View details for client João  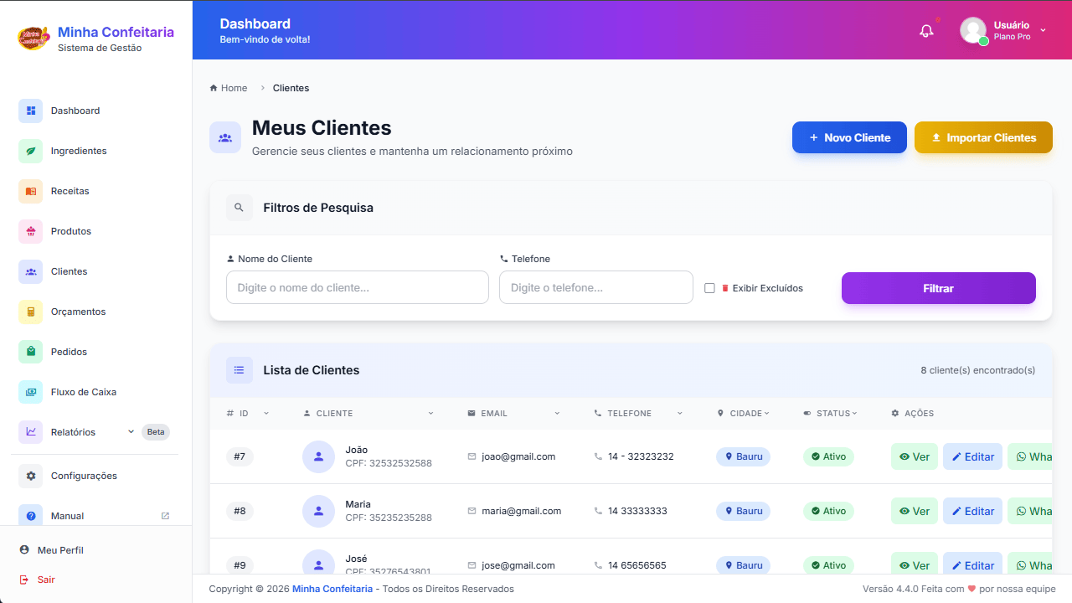914,456
